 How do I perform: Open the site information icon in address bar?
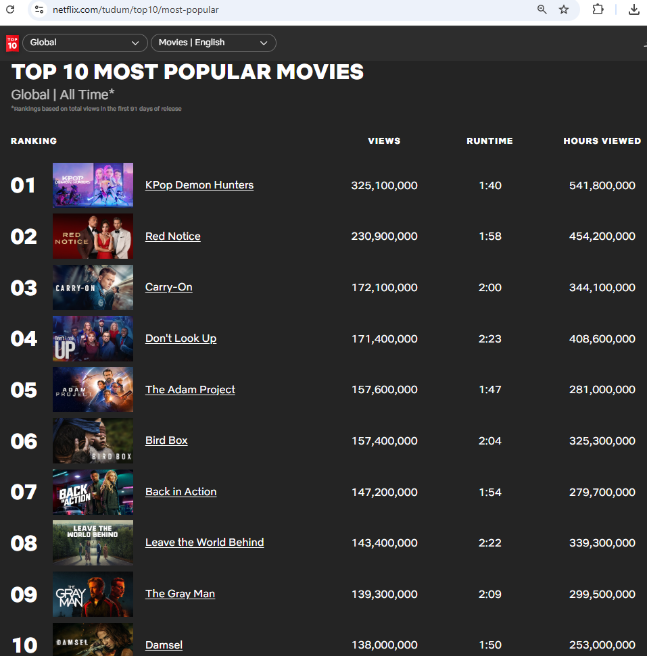coord(39,9)
